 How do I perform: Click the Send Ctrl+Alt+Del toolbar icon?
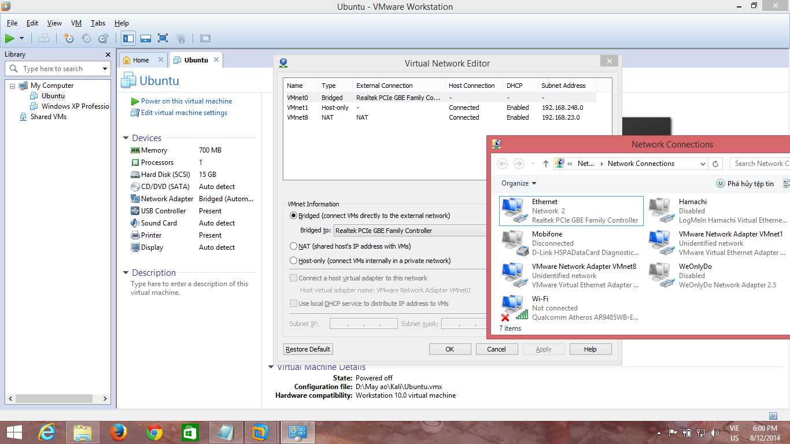coord(44,38)
